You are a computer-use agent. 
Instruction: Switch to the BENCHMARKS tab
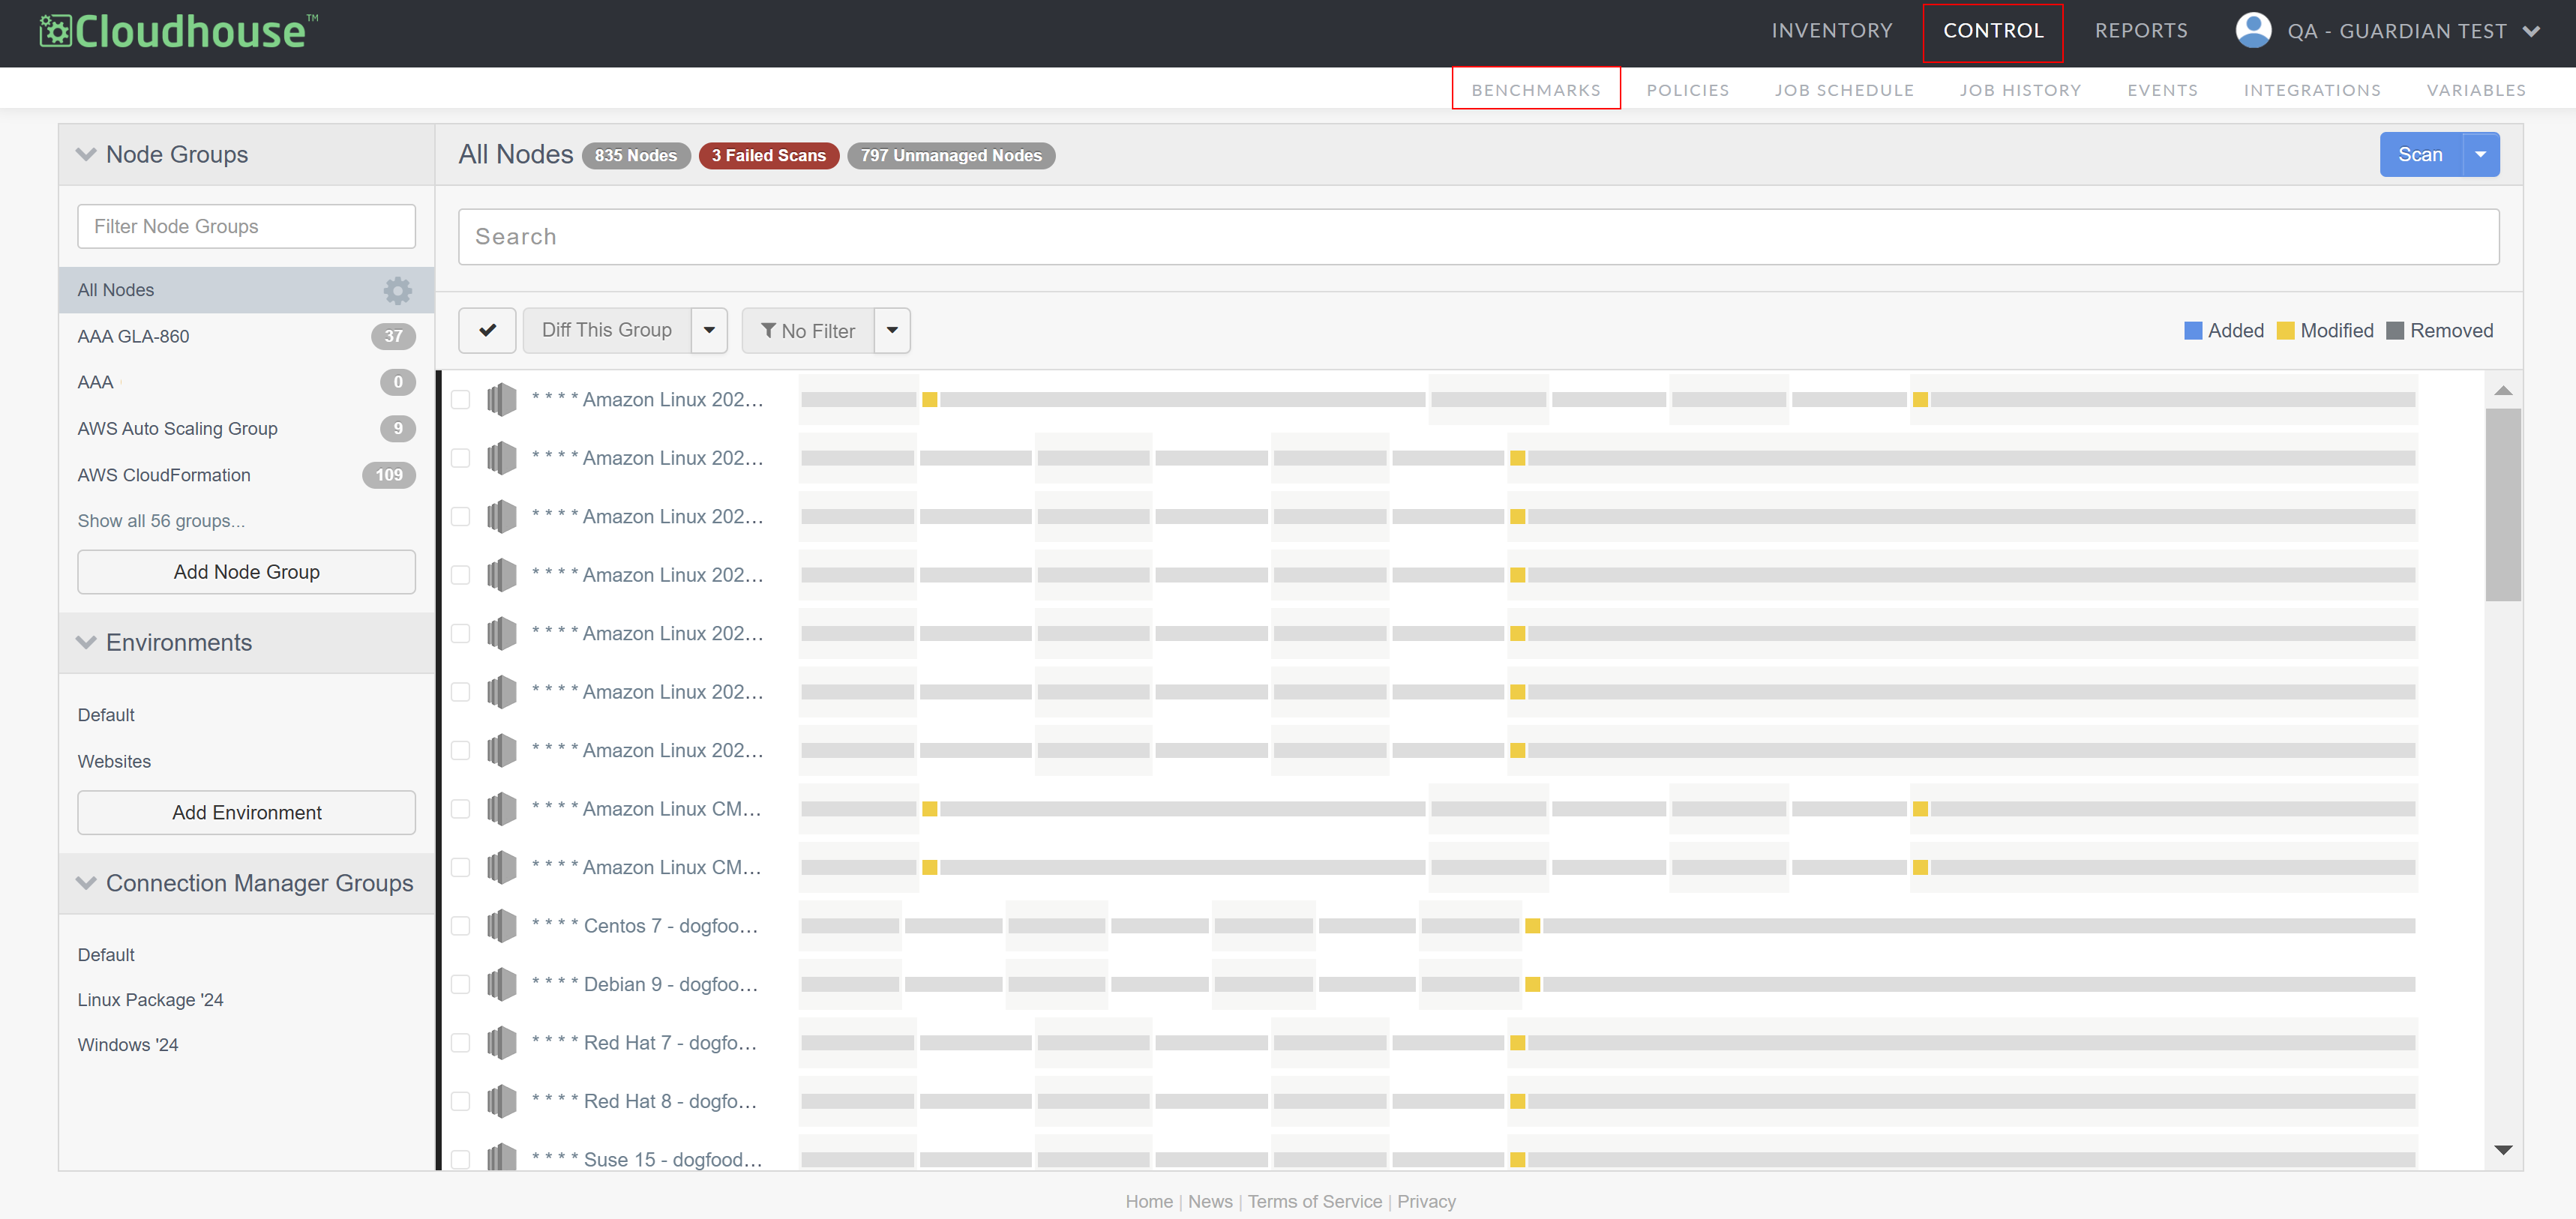point(1535,90)
